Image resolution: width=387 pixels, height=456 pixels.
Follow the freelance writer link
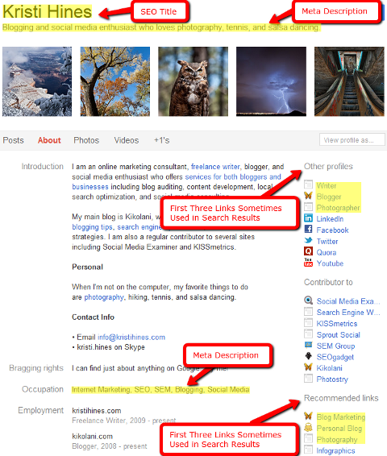pos(215,167)
